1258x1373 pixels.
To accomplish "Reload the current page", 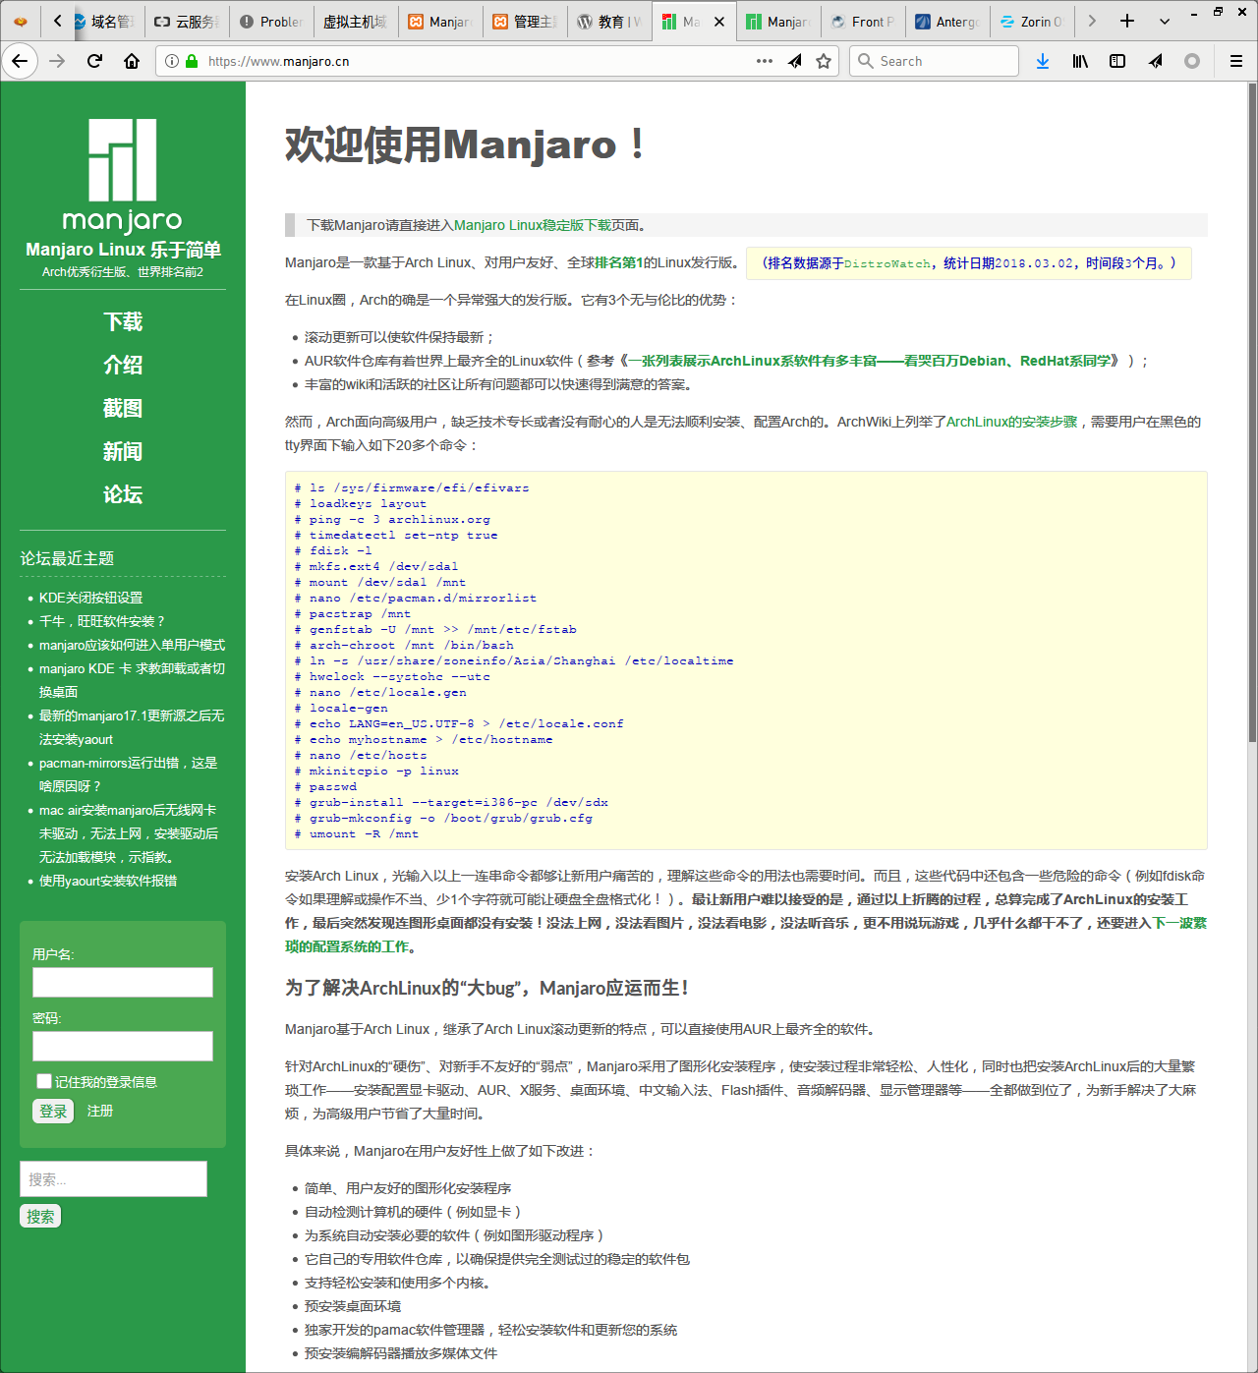I will click(x=94, y=61).
